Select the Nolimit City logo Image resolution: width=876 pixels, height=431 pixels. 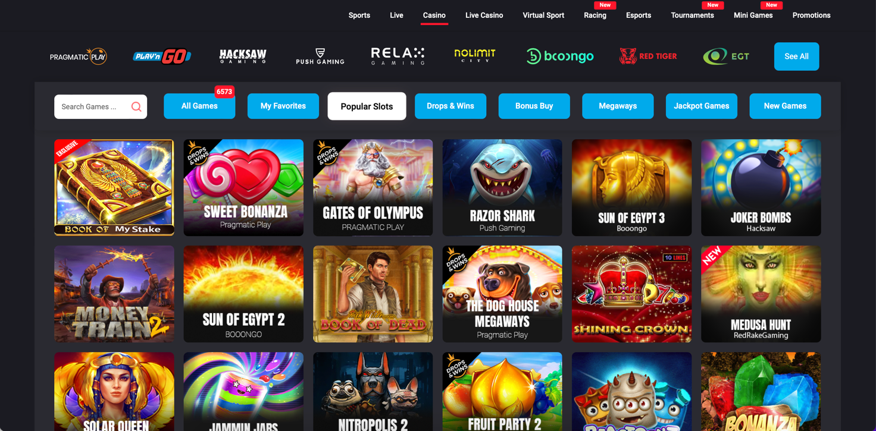tap(474, 56)
